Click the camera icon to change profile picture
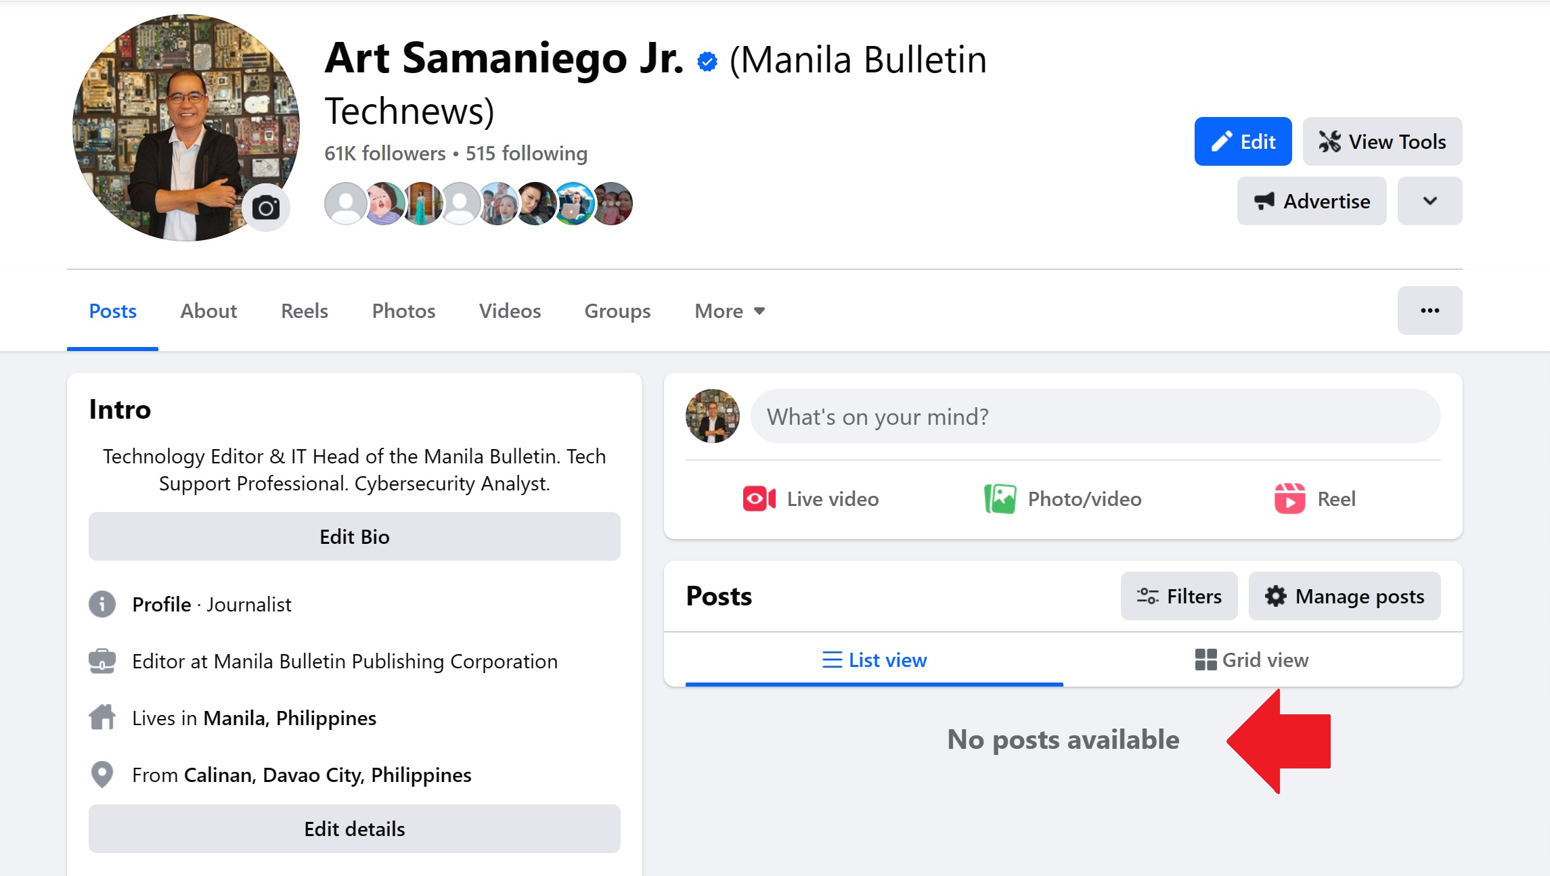This screenshot has height=876, width=1550. coord(265,207)
